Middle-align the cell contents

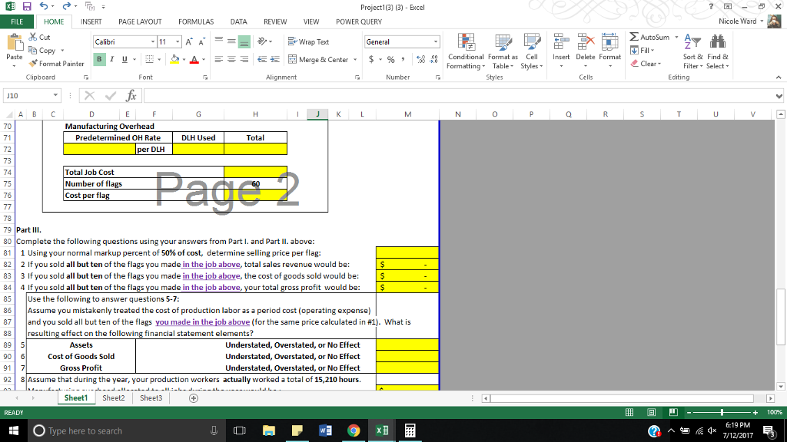[x=231, y=41]
